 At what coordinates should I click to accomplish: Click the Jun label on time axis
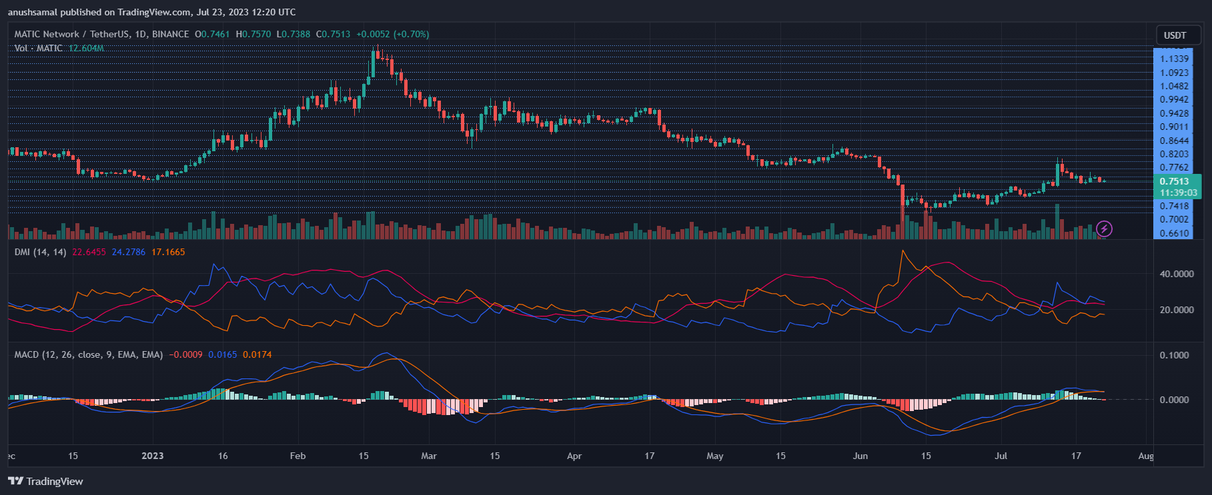pos(860,456)
